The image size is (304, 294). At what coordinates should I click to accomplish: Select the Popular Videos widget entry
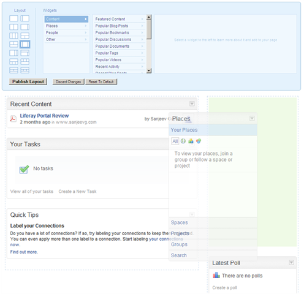pyautogui.click(x=120, y=60)
